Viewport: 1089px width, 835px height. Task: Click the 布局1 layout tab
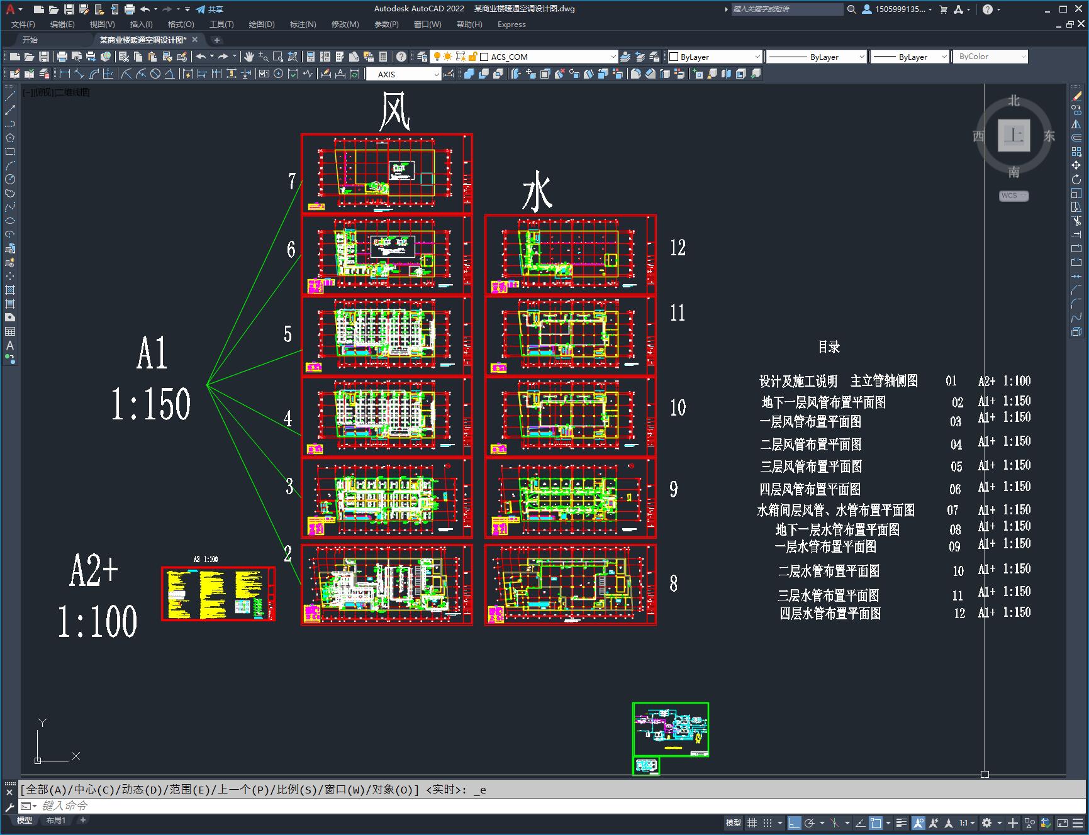point(56,820)
